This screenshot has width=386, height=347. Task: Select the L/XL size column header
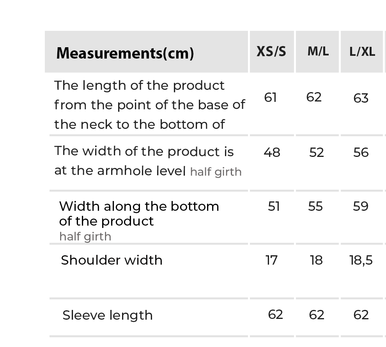pos(362,52)
